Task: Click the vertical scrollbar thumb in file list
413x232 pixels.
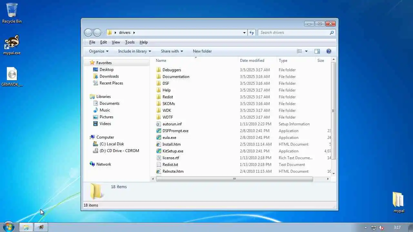Action: tap(333, 111)
